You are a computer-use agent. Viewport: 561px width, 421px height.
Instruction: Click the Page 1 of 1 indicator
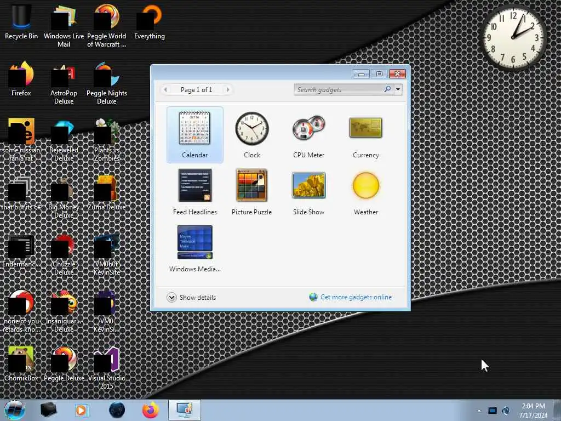(x=197, y=89)
